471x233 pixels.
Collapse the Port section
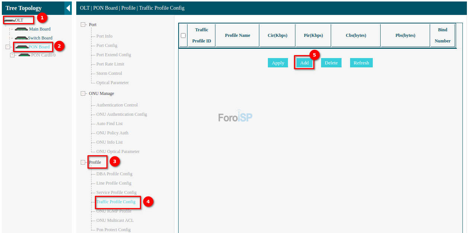pos(83,25)
